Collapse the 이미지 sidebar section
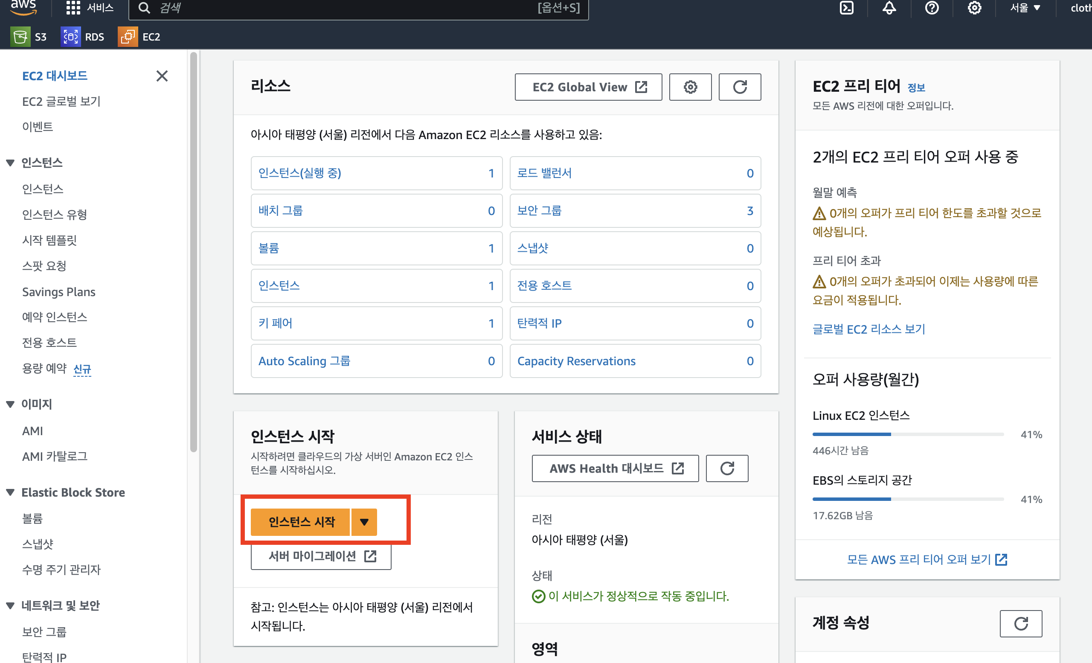 tap(10, 404)
